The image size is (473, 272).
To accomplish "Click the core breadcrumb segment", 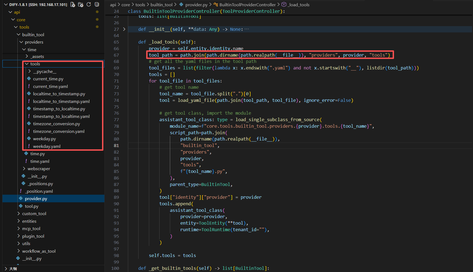I will (x=126, y=5).
